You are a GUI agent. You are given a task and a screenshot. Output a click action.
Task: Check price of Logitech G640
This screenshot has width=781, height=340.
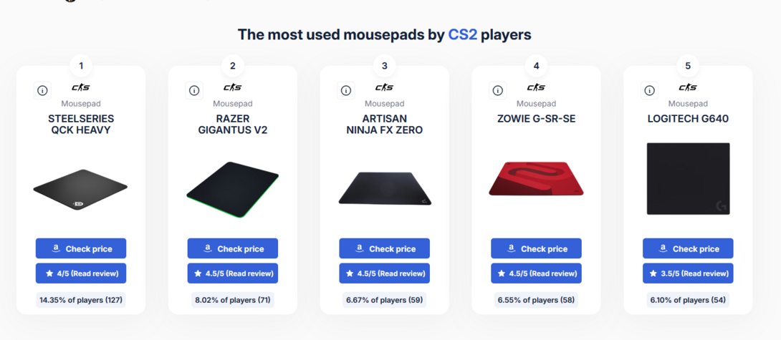click(x=688, y=248)
